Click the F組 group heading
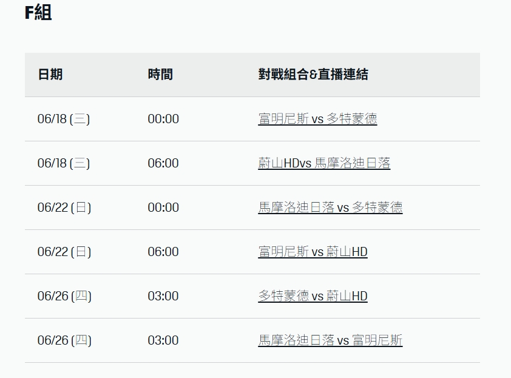The image size is (511, 378). pos(38,13)
